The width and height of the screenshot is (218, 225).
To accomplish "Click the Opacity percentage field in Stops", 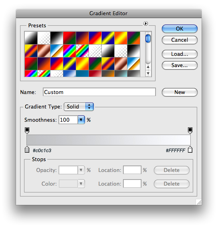I will [68, 170].
